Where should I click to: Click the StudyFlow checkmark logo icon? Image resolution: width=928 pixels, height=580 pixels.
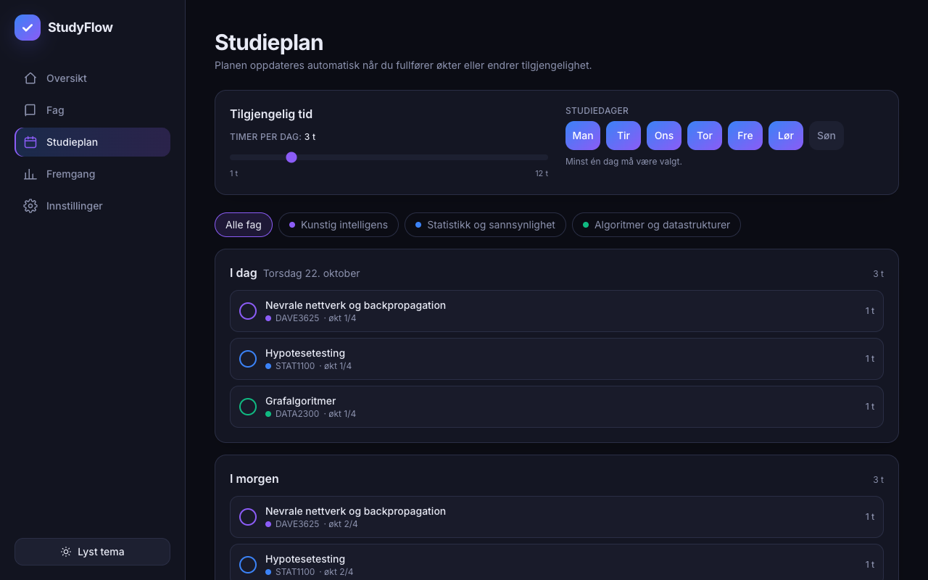click(x=28, y=28)
